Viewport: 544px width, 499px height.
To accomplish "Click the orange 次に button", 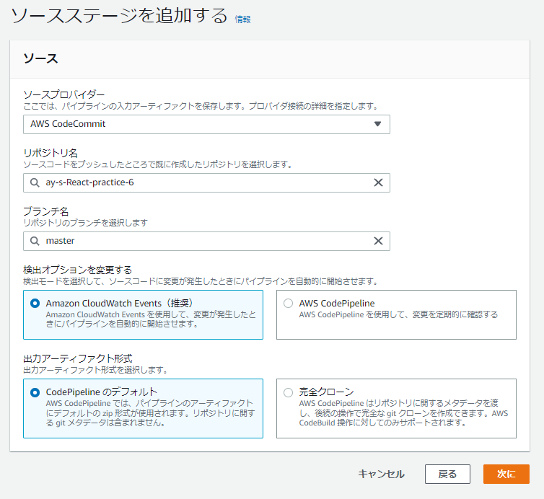I will (x=506, y=474).
